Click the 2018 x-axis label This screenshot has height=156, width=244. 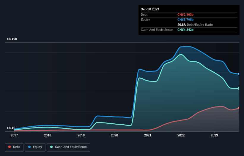point(48,135)
